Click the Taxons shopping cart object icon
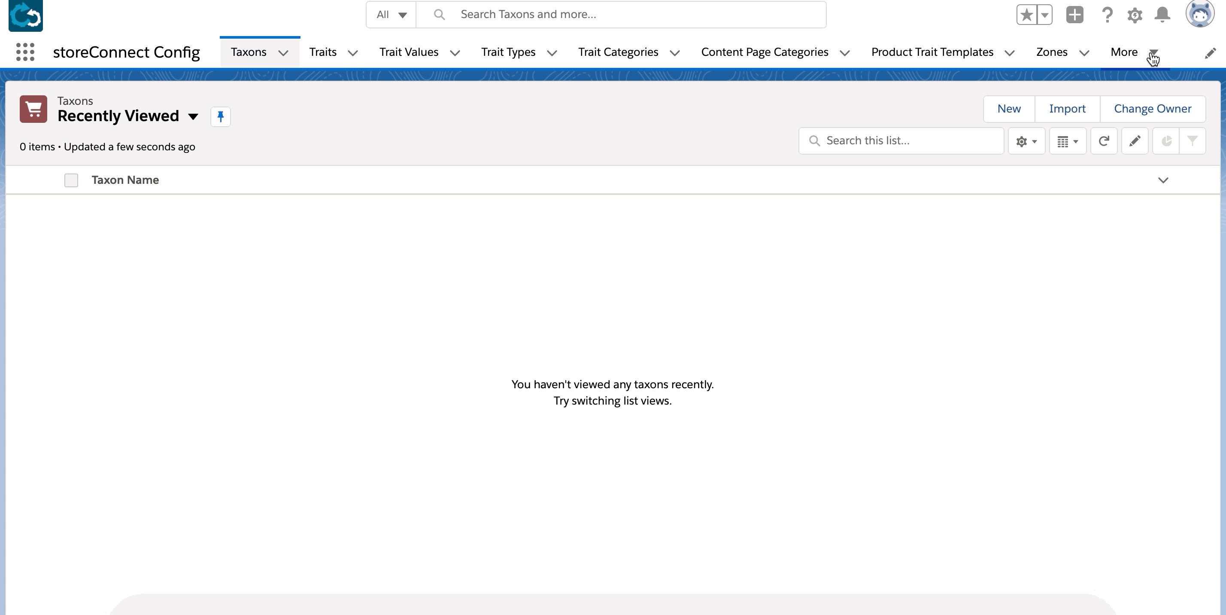1226x615 pixels. pos(33,109)
